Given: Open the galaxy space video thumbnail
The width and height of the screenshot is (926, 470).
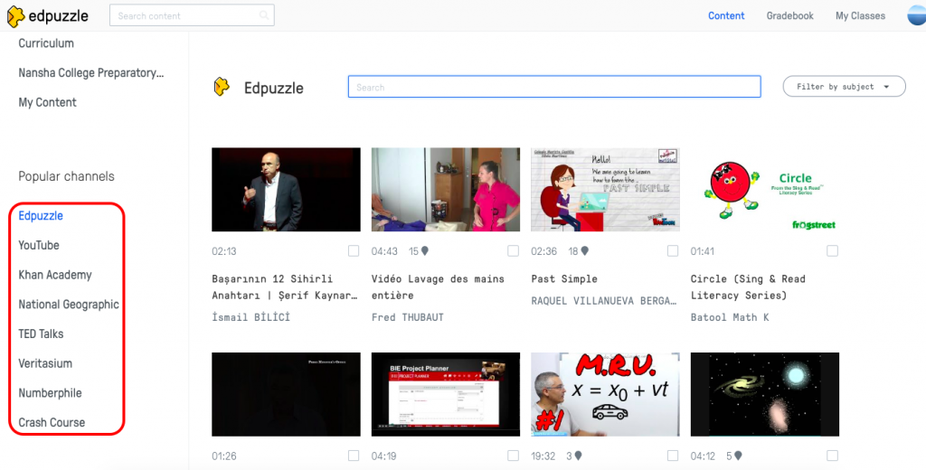Looking at the screenshot, I should pyautogui.click(x=765, y=394).
